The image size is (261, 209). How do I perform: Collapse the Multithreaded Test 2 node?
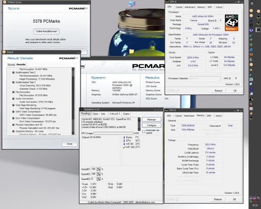coord(13,73)
